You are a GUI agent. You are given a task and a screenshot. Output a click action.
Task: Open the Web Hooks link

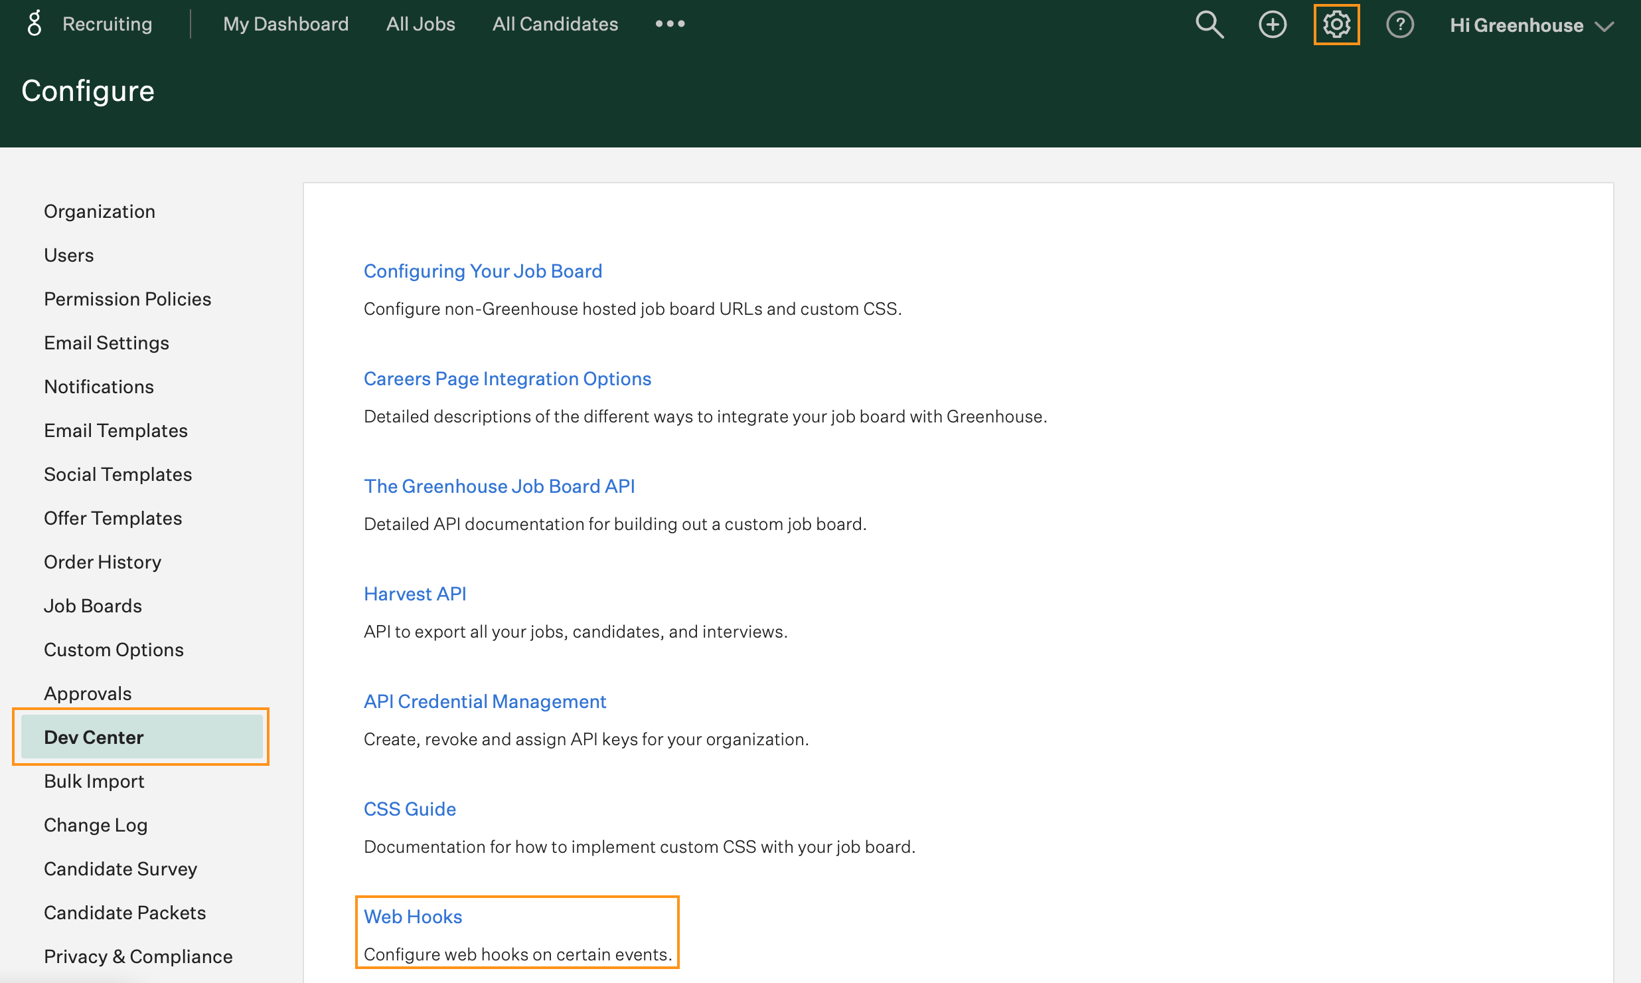point(413,917)
